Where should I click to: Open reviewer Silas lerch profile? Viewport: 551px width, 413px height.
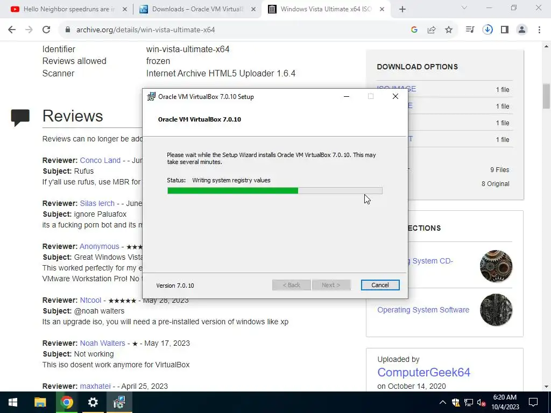click(x=97, y=203)
